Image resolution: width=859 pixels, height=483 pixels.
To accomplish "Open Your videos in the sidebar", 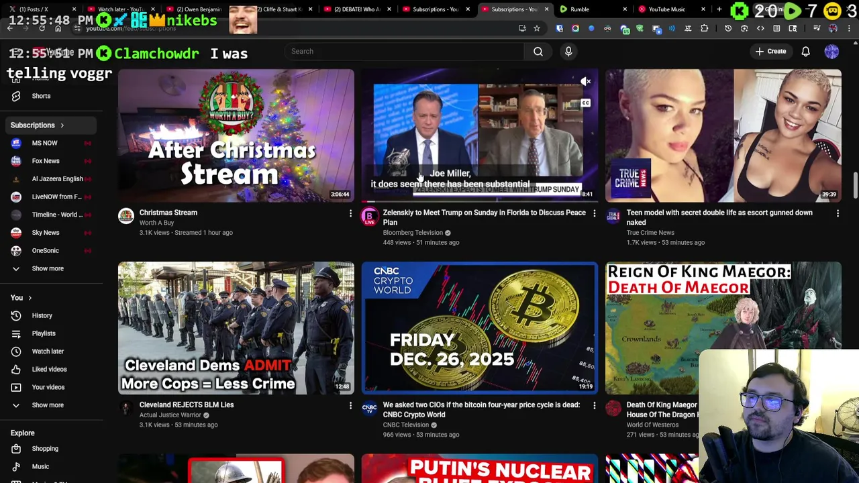I will (x=48, y=387).
